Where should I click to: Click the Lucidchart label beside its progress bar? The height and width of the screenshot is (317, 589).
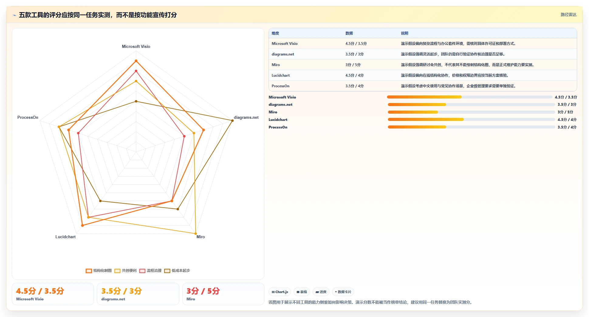(x=278, y=120)
